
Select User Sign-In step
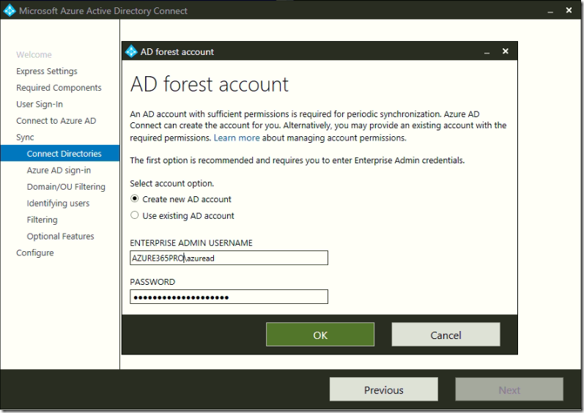[40, 104]
